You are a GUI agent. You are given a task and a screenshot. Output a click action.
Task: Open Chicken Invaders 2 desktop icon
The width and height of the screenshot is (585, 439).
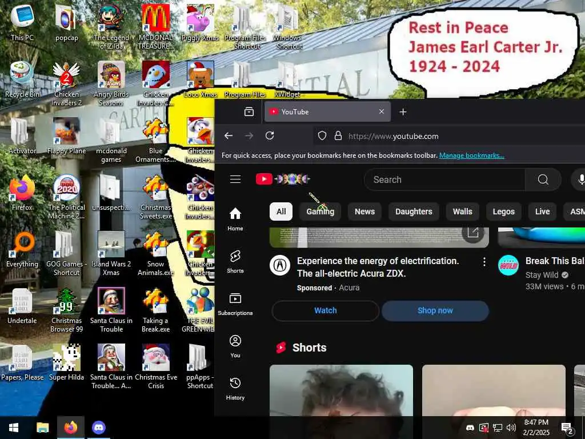[66, 83]
